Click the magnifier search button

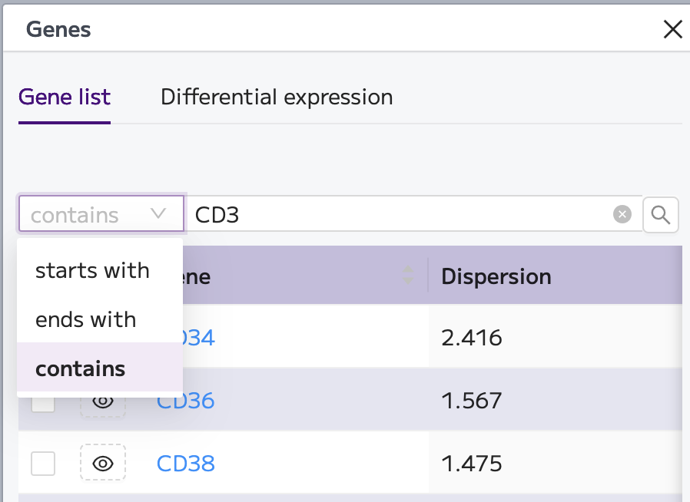coord(660,214)
